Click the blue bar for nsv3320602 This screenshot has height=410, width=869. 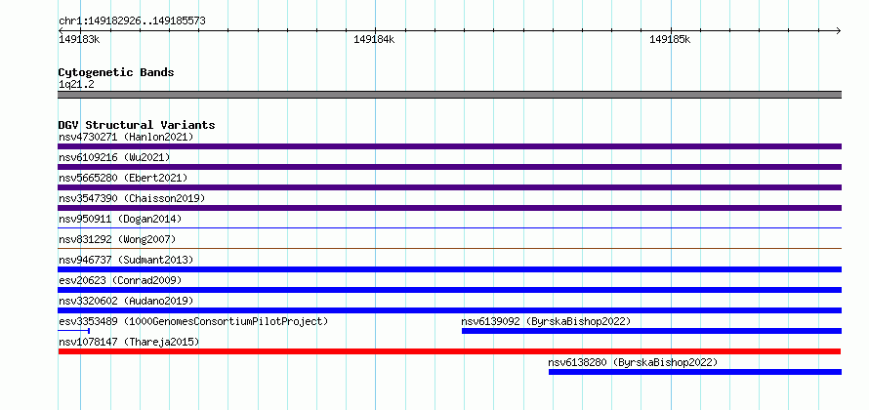tap(449, 310)
